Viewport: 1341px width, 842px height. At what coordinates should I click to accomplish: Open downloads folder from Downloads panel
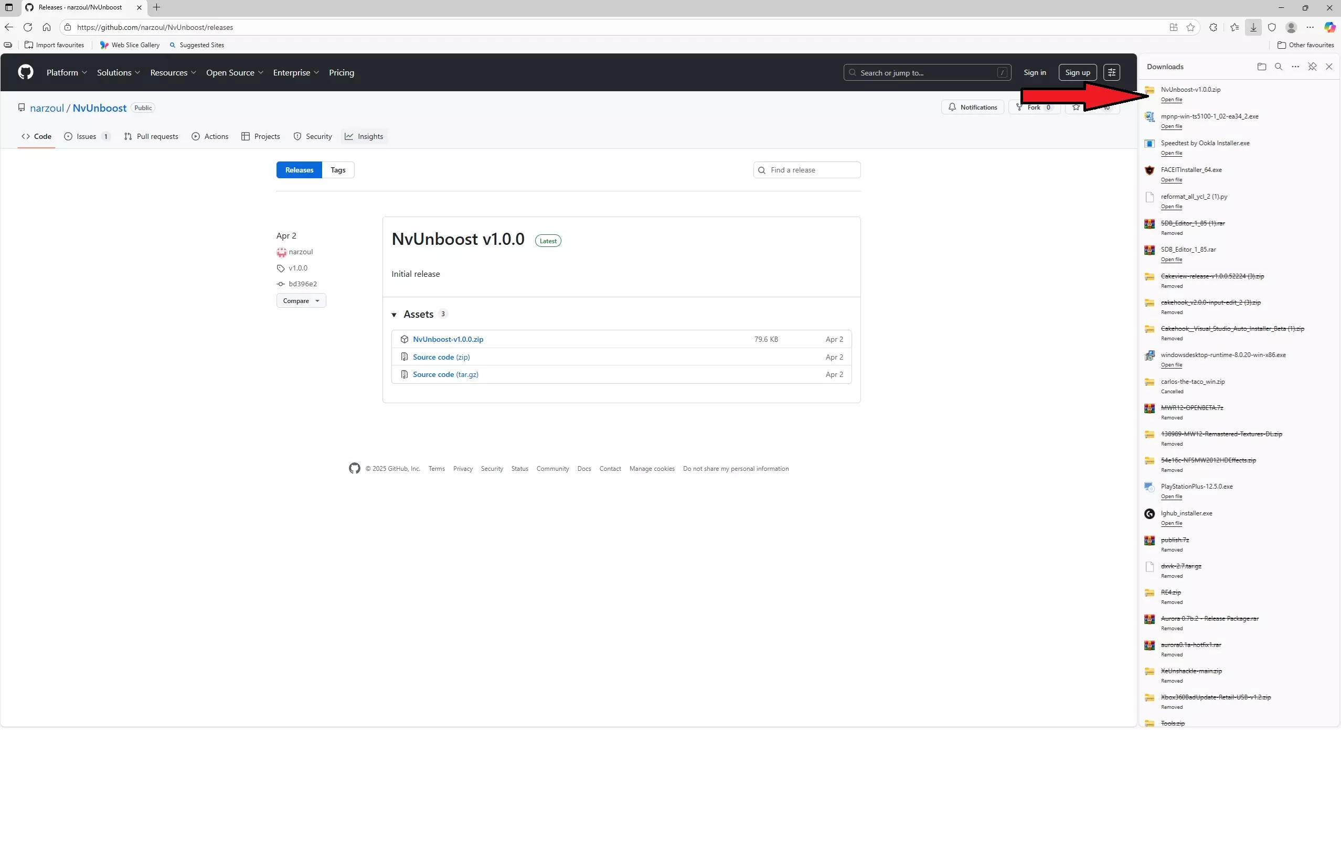click(1261, 67)
